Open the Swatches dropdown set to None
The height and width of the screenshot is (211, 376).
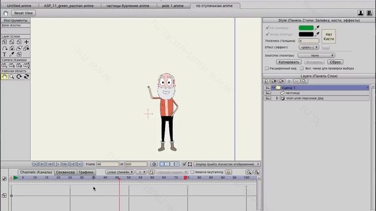tap(316, 55)
